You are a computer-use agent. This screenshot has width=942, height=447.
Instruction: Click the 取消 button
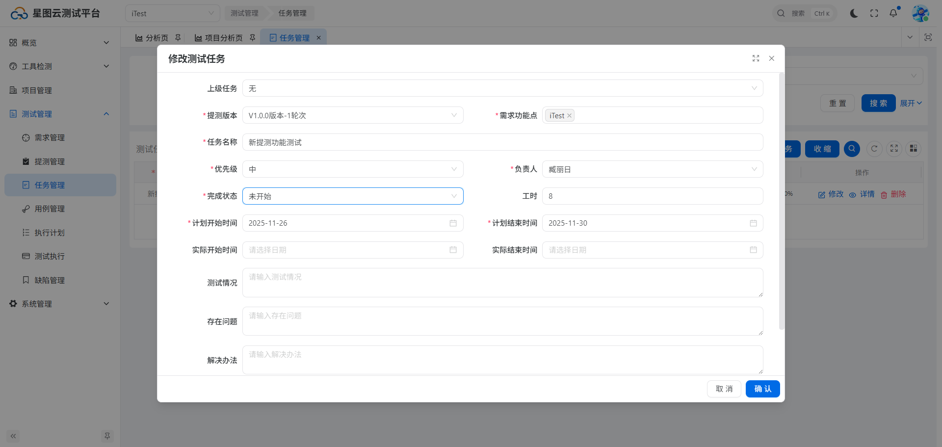[x=724, y=389]
